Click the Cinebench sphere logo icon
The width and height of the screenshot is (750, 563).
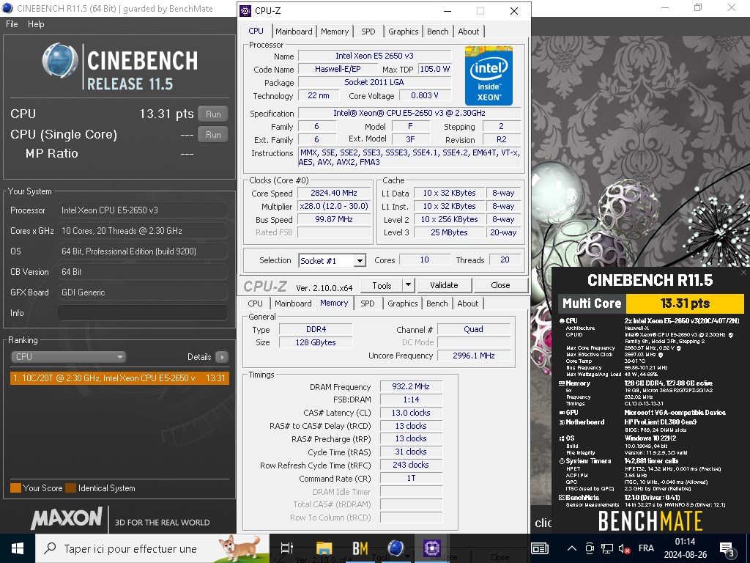[60, 61]
